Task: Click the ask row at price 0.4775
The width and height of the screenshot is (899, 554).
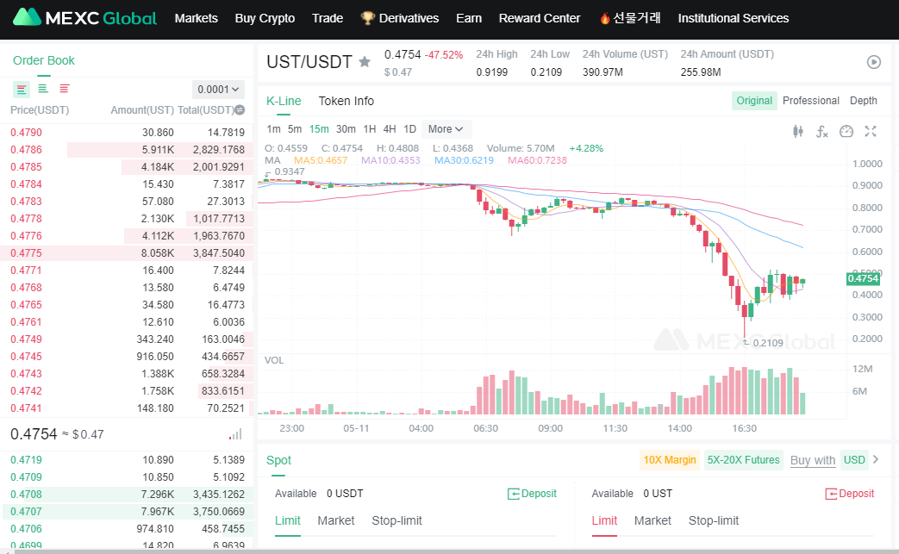Action: tap(127, 252)
